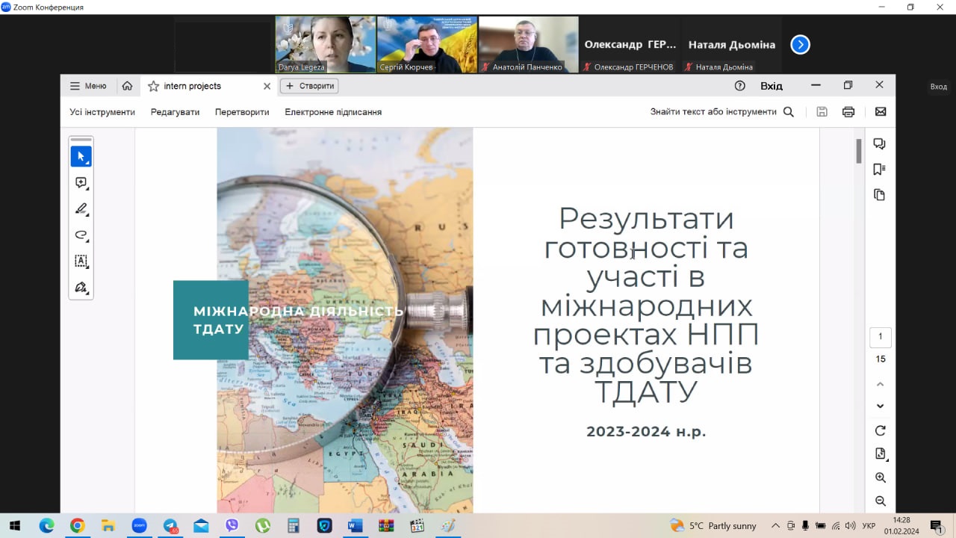This screenshot has width=956, height=538.
Task: Print the document with printer icon
Action: point(848,112)
